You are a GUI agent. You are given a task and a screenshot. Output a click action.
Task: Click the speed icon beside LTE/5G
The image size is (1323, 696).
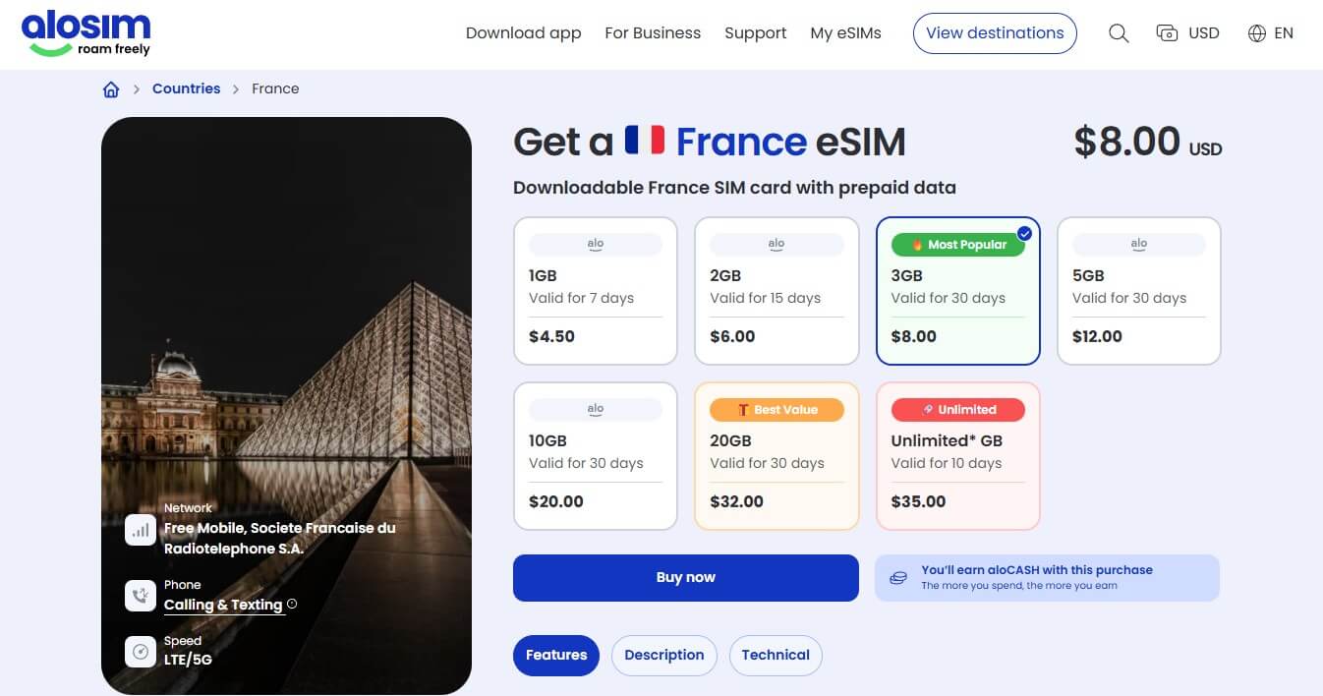point(140,651)
